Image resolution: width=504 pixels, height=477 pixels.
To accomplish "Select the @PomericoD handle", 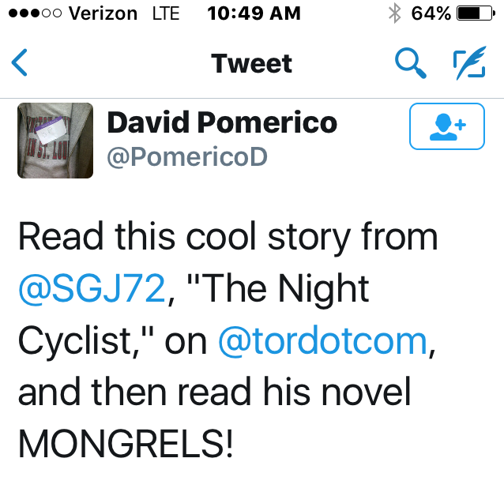I will pyautogui.click(x=187, y=158).
